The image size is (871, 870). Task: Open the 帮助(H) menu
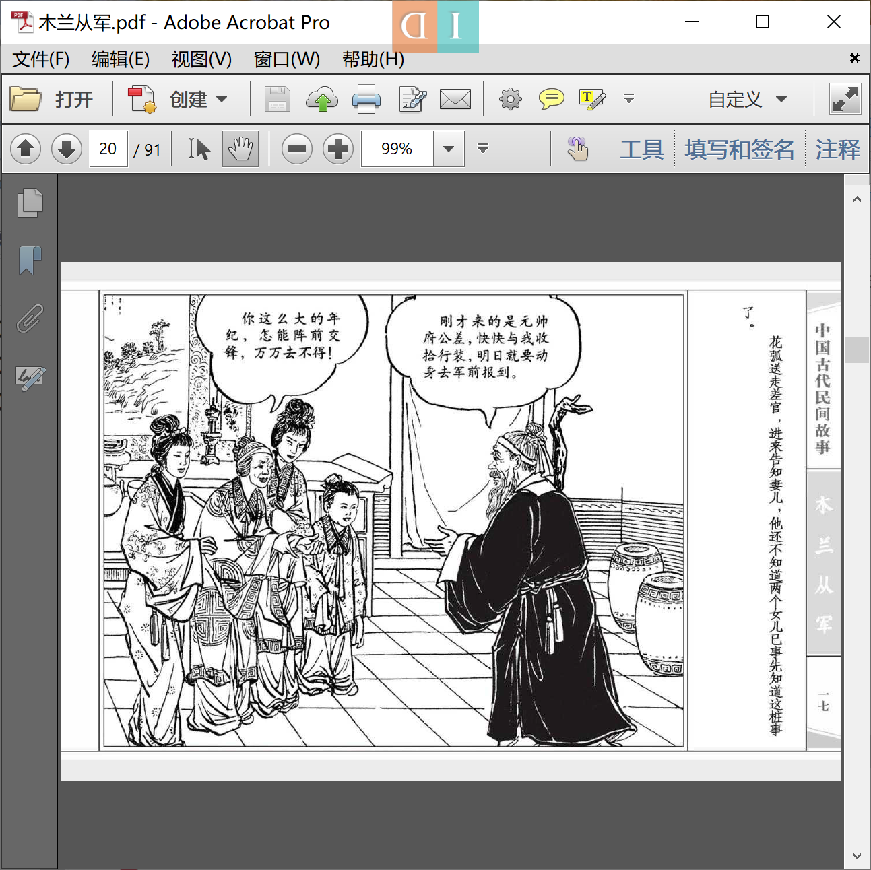(x=373, y=59)
